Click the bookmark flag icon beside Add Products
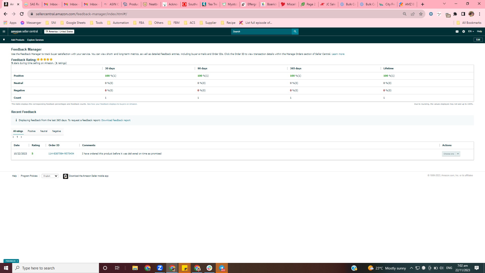This screenshot has height=273, width=485. [x=4, y=40]
